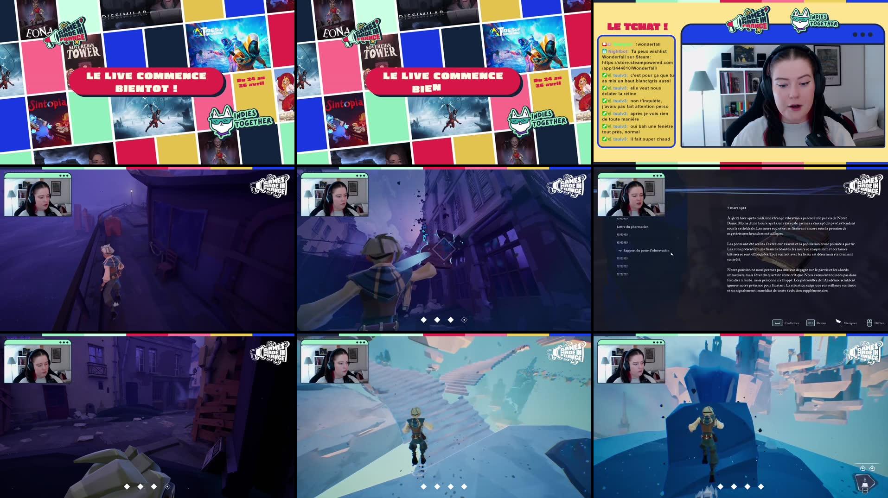Viewport: 888px width, 498px height.
Task: Click the Esc key icon beside Retour
Action: coord(810,323)
